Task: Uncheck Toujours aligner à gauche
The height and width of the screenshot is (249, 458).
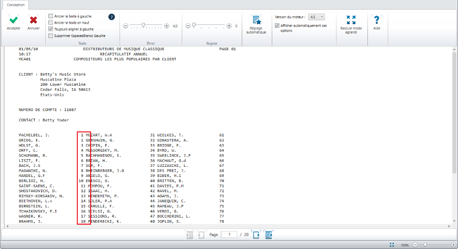Action: (x=50, y=29)
